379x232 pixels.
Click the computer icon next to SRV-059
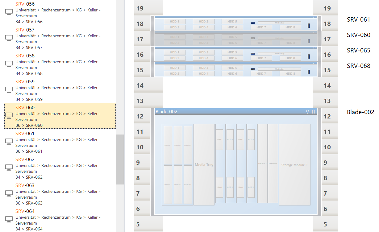[9, 90]
